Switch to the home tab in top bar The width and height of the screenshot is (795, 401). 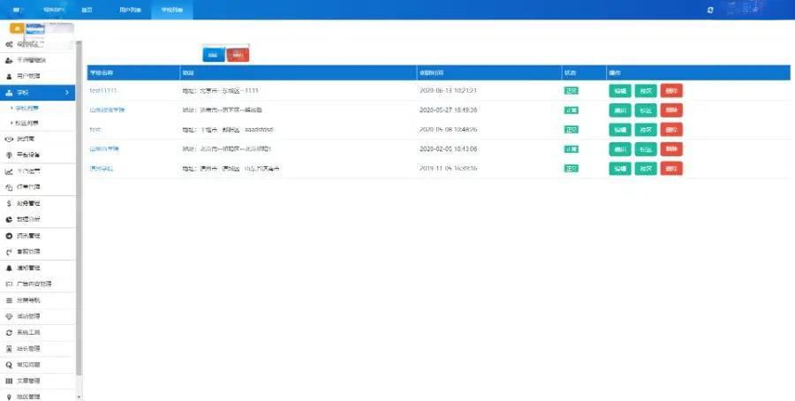(x=87, y=10)
